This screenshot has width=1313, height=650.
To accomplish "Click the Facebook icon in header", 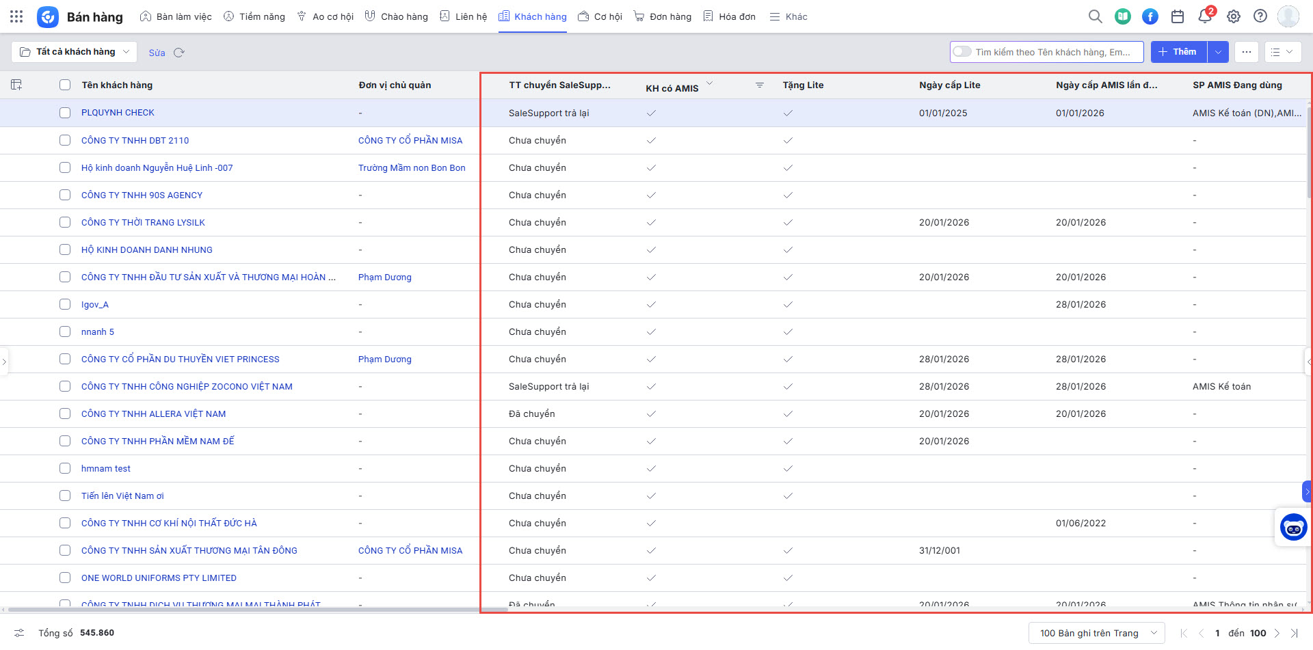I will click(1150, 16).
